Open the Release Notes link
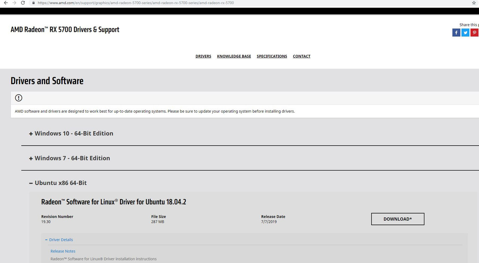 (x=63, y=251)
